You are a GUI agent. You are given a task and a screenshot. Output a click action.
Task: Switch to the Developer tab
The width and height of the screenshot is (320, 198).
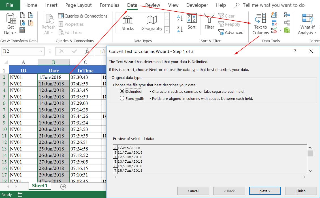pyautogui.click(x=197, y=5)
